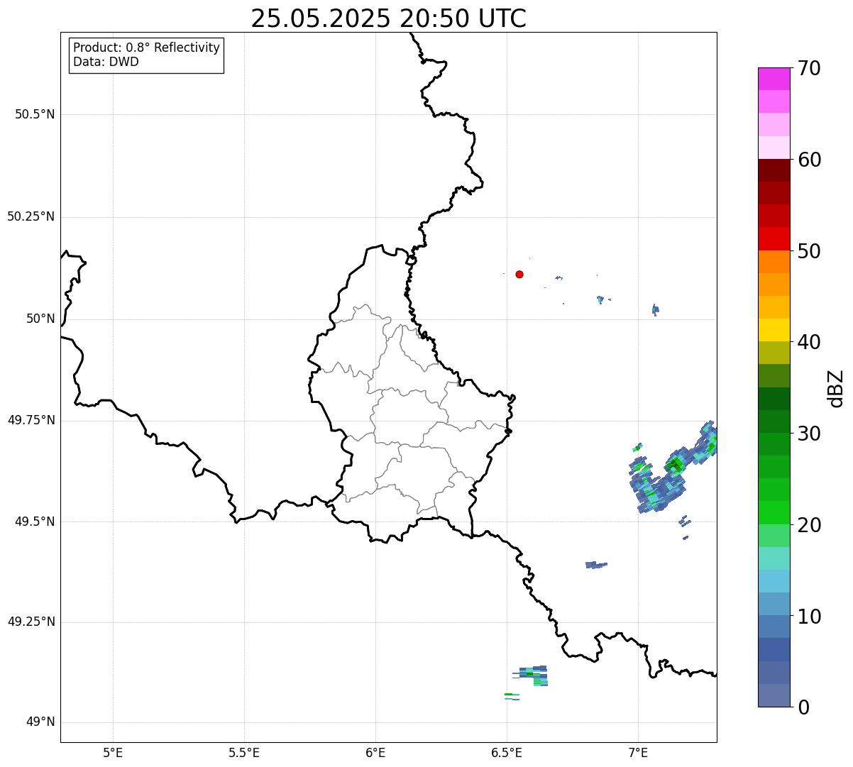Click the colorbar tick label 0
This screenshot has height=767, width=853.
[x=803, y=707]
